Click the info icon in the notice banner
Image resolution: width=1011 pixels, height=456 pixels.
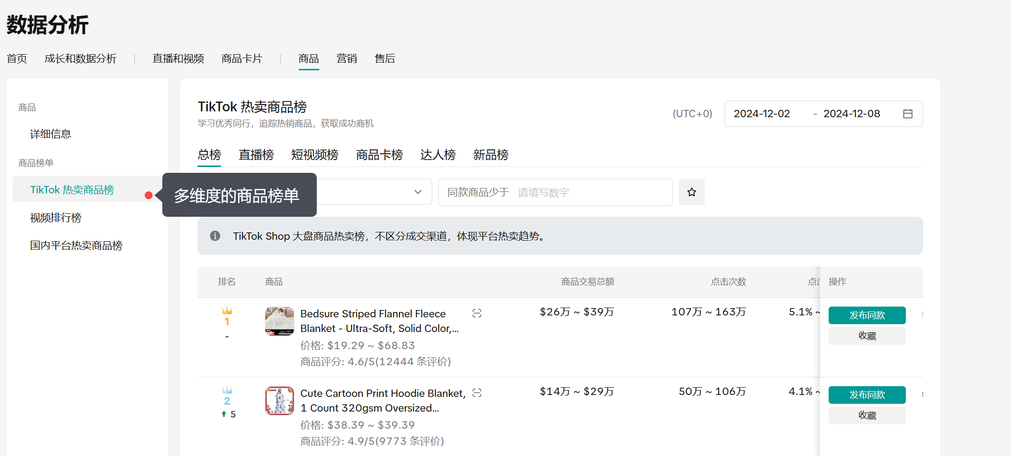click(215, 236)
